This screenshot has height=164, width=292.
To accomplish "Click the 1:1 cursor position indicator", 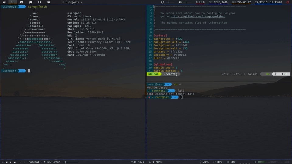I will (284, 74).
